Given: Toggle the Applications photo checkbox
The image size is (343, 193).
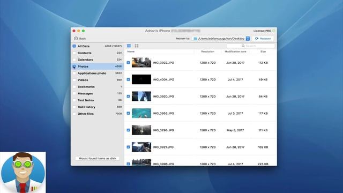Looking at the screenshot, I should click(74, 73).
